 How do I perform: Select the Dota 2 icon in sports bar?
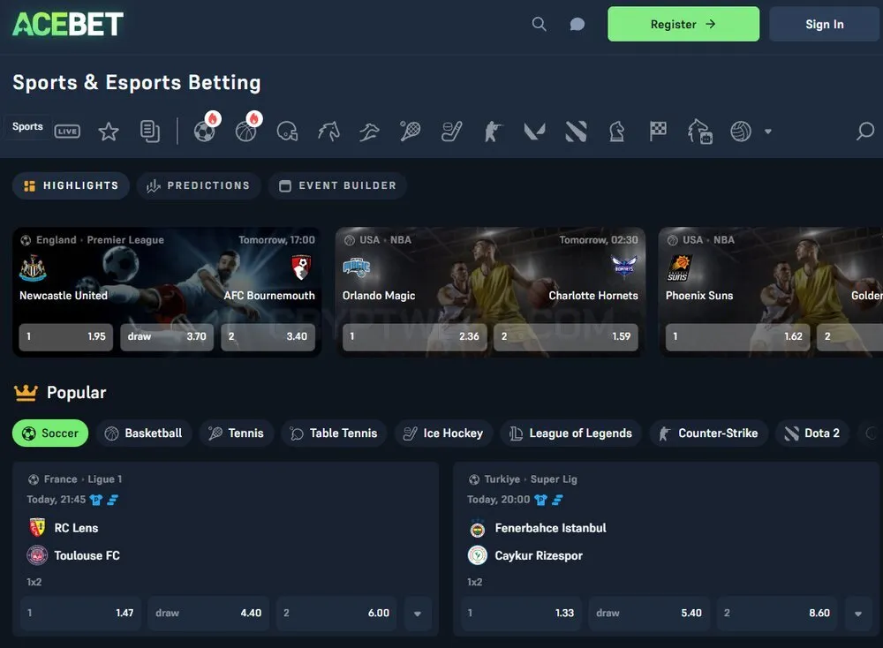576,132
